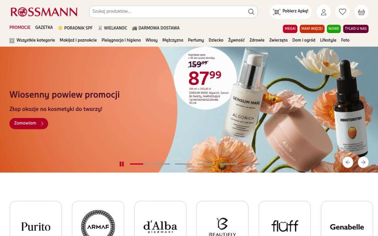The height and width of the screenshot is (236, 378).
Task: Focus the Szukaj produktów search field
Action: point(169,11)
